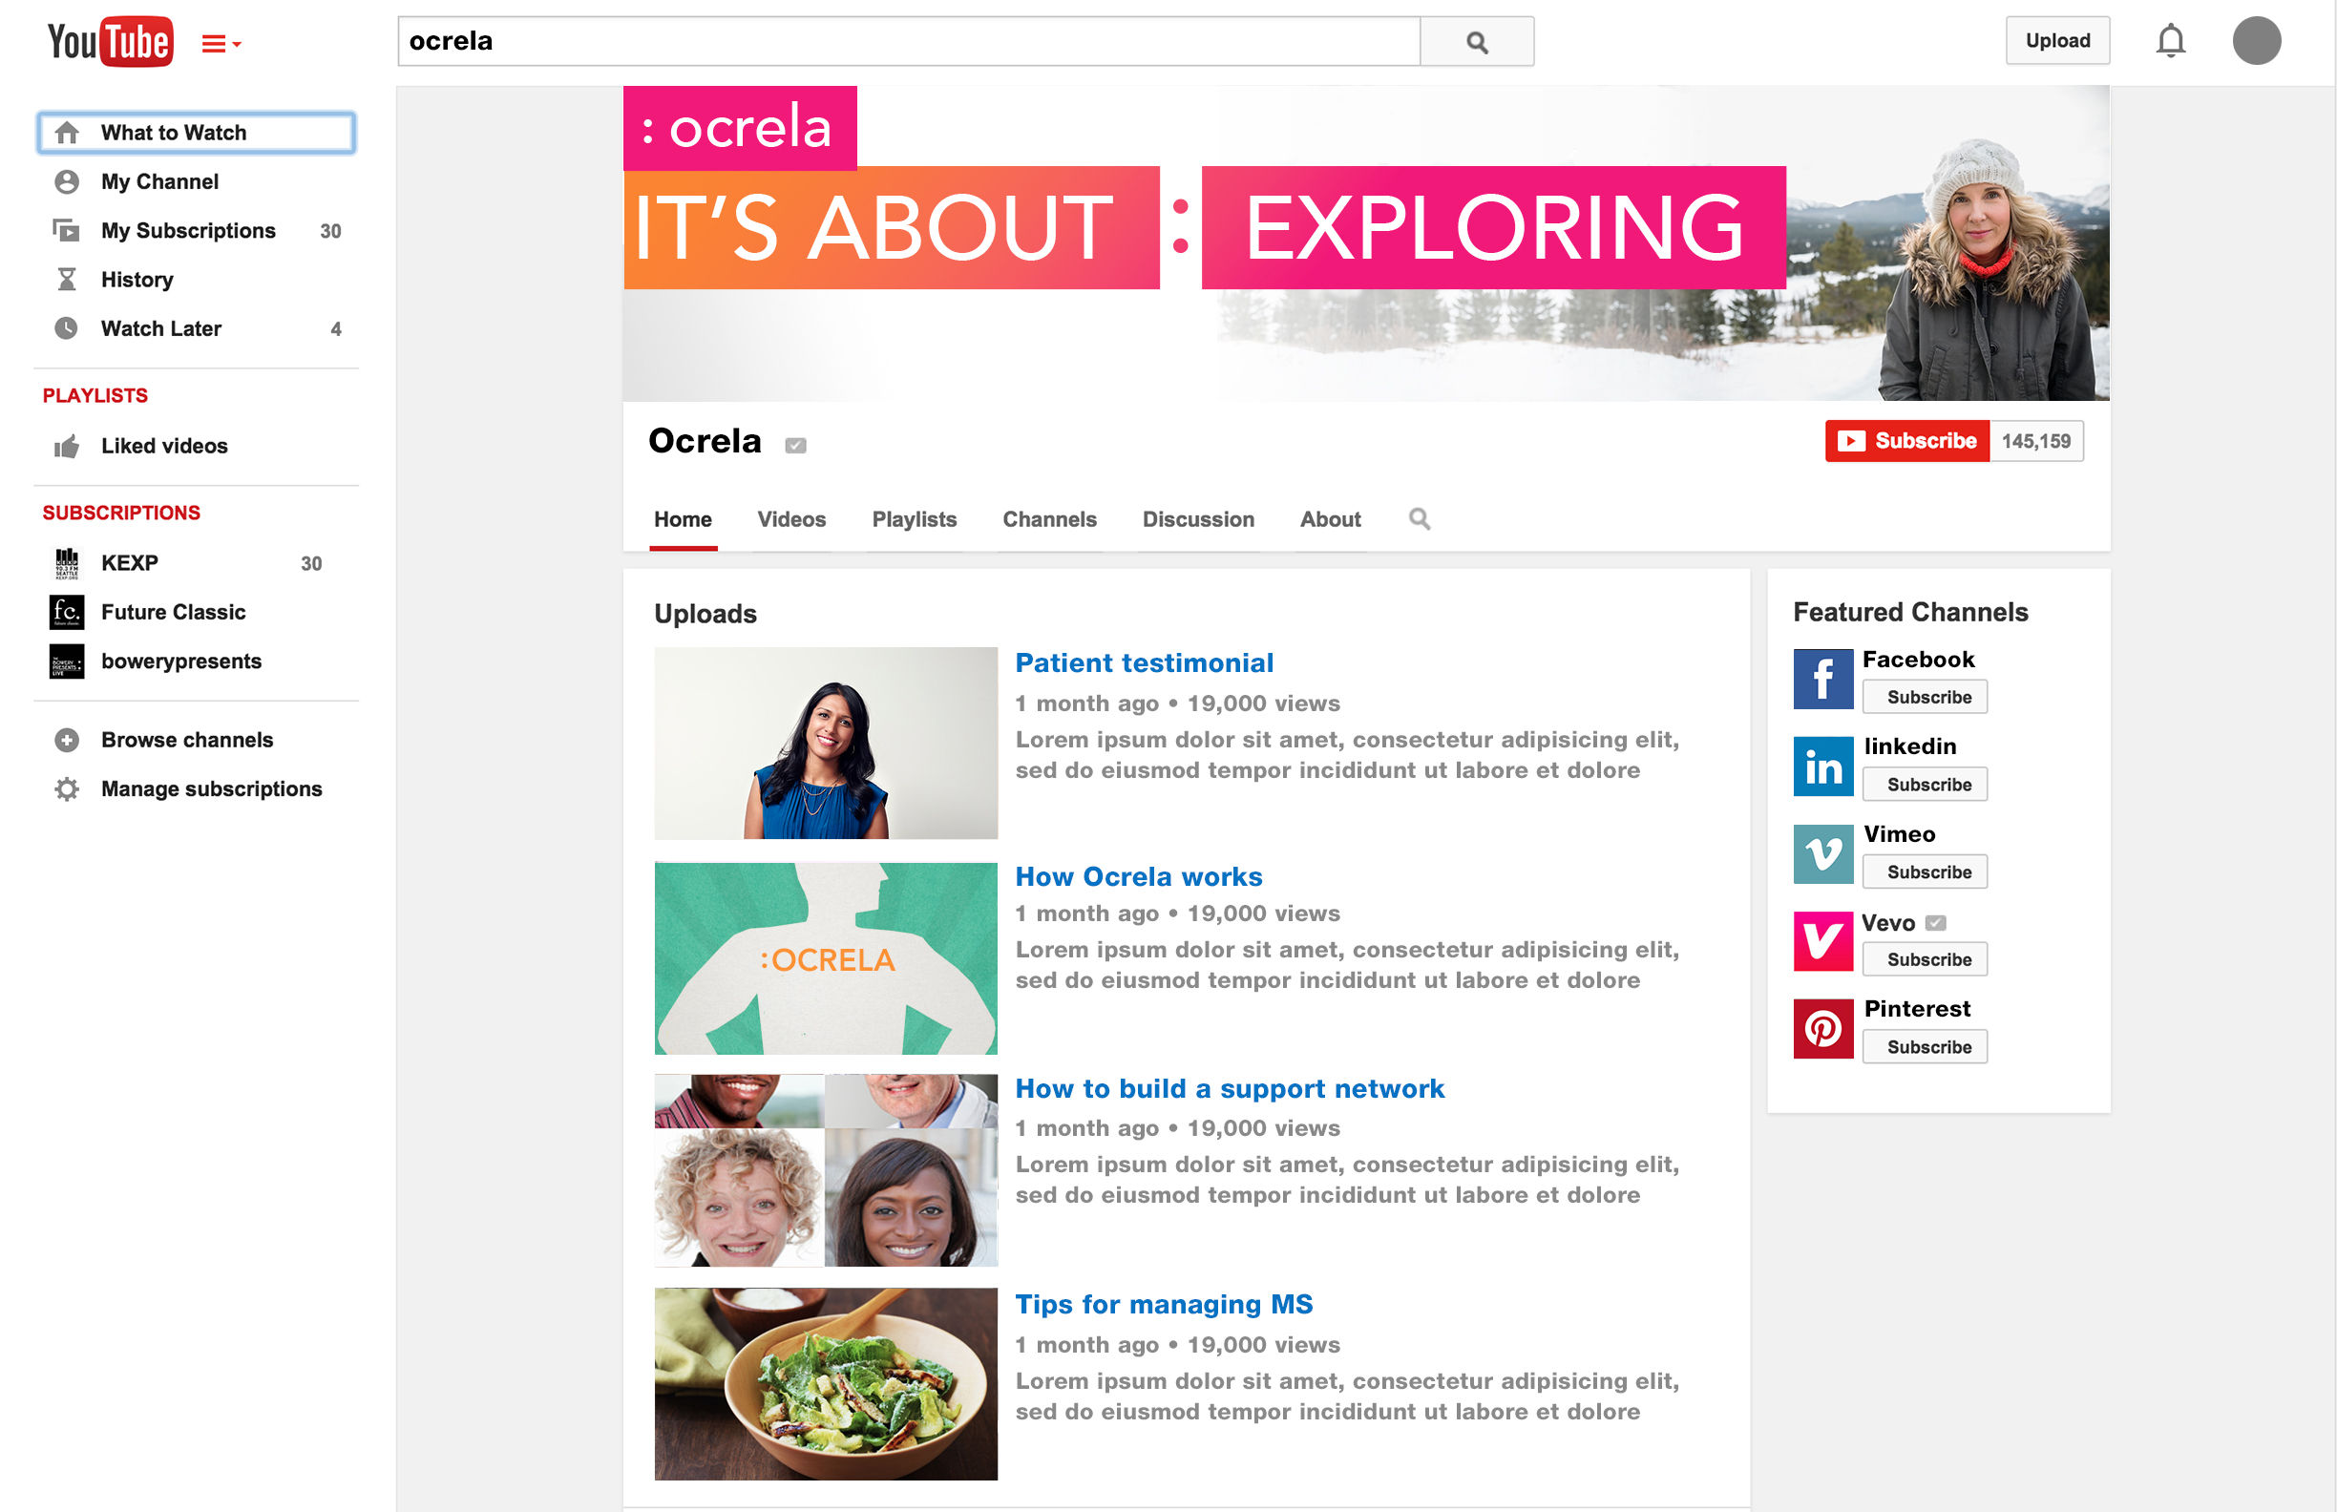Subscribe to the Ocrela channel

(1906, 442)
